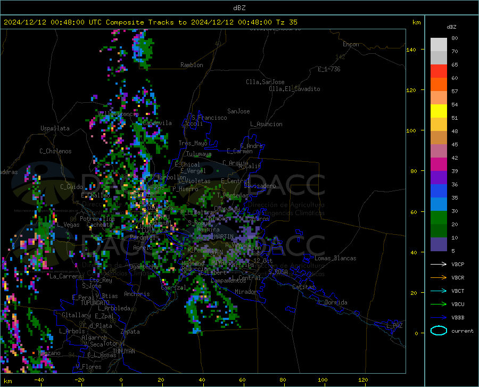Click the 'Mirador' map label
Image resolution: width=479 pixels, height=387 pixels.
pos(245,292)
